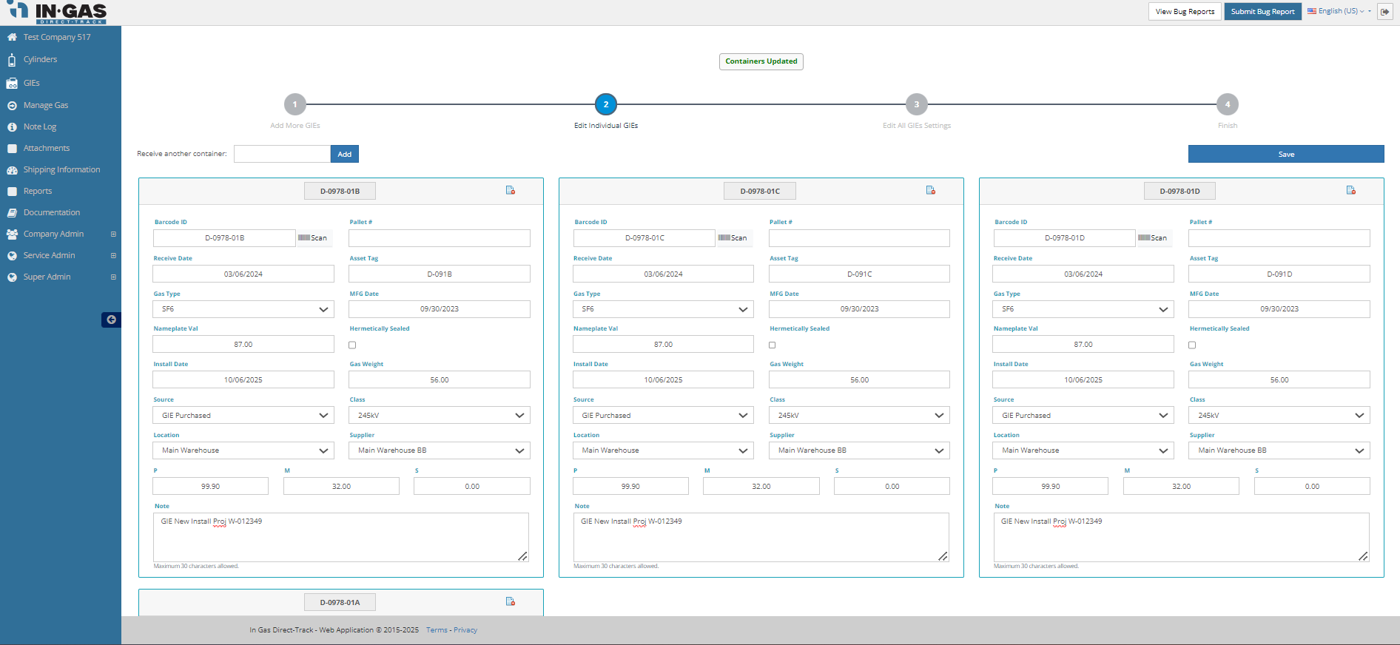Click the document icon on D-0978-01B card
The width and height of the screenshot is (1400, 645).
pos(510,191)
